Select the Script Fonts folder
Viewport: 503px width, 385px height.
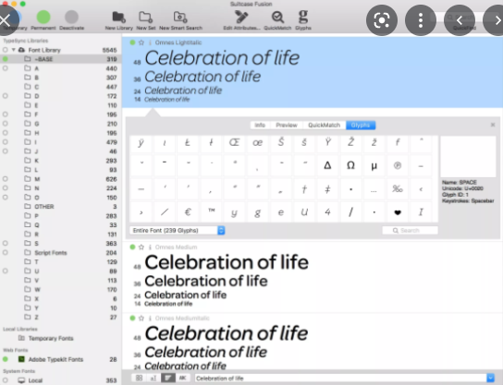[x=60, y=252]
